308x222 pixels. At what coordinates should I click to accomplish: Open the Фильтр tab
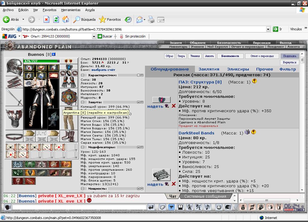tap(288, 69)
